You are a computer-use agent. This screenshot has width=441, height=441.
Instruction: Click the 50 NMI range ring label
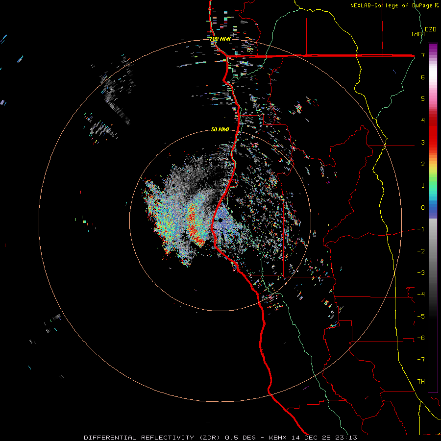tap(220, 129)
